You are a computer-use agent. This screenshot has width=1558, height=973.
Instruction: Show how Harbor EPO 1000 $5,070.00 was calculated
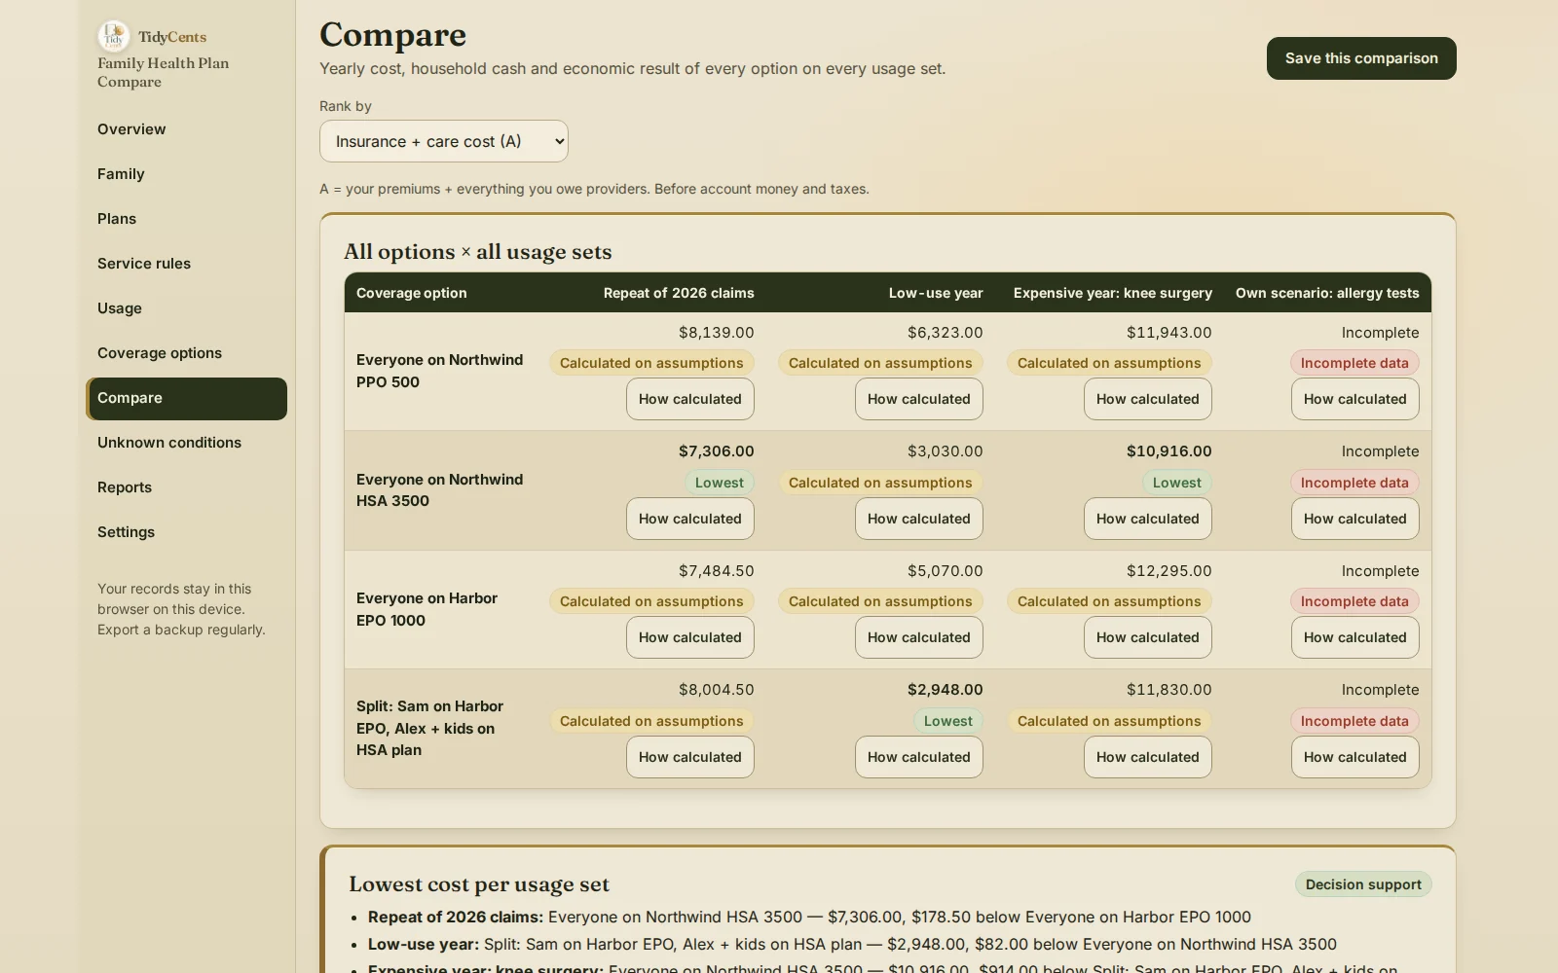click(x=919, y=637)
